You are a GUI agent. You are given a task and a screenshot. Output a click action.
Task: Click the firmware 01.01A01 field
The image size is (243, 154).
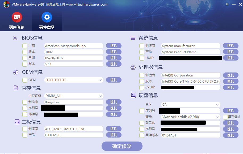point(191,135)
